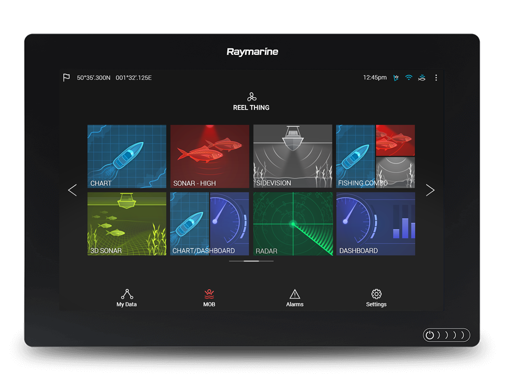505x379 pixels.
Task: Open the 3D Sonar app
Action: coord(127,224)
